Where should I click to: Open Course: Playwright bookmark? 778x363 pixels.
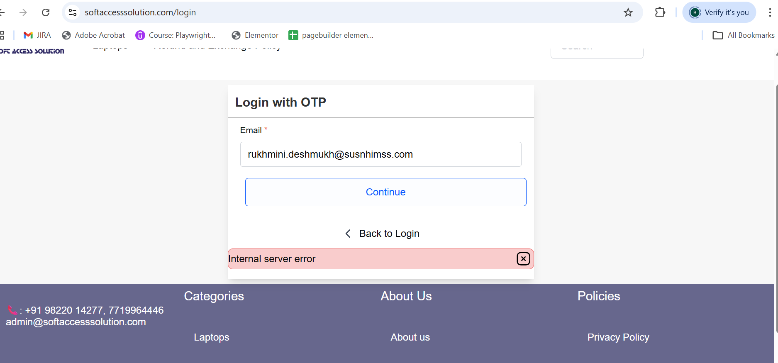pos(176,35)
